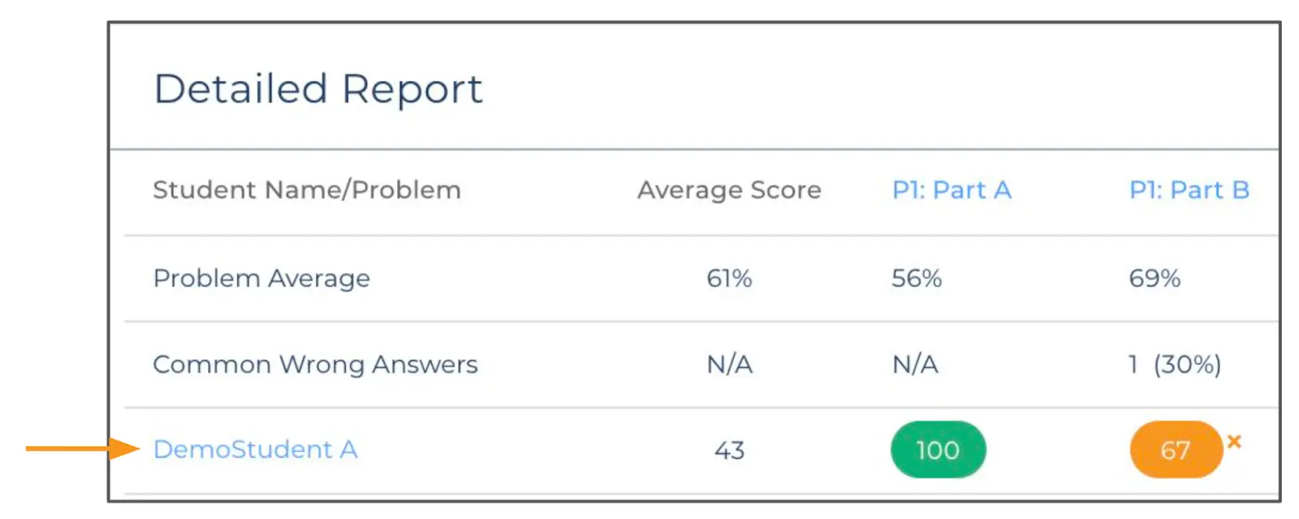Open the P1: Part B problem link

click(x=1189, y=190)
